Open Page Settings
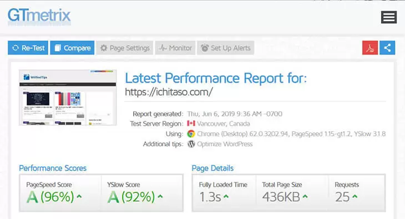 pos(125,48)
